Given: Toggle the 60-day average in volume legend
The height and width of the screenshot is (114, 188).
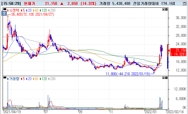Looking at the screenshot, I should [36, 79].
